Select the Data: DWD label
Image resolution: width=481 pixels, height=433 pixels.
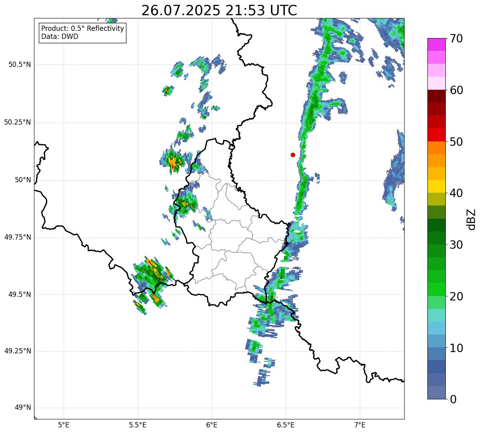pyautogui.click(x=60, y=36)
